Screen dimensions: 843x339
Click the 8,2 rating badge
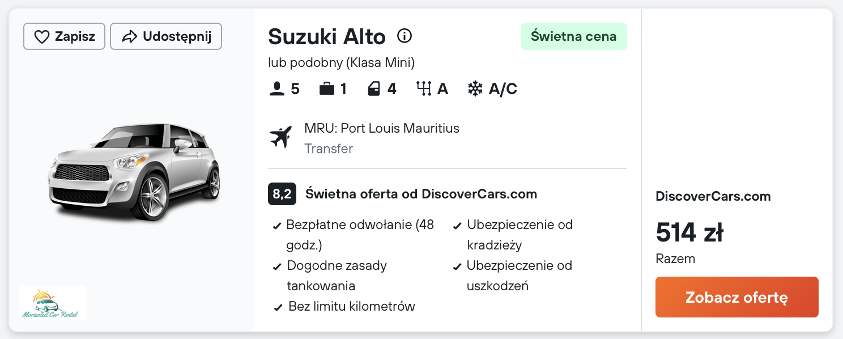point(282,194)
